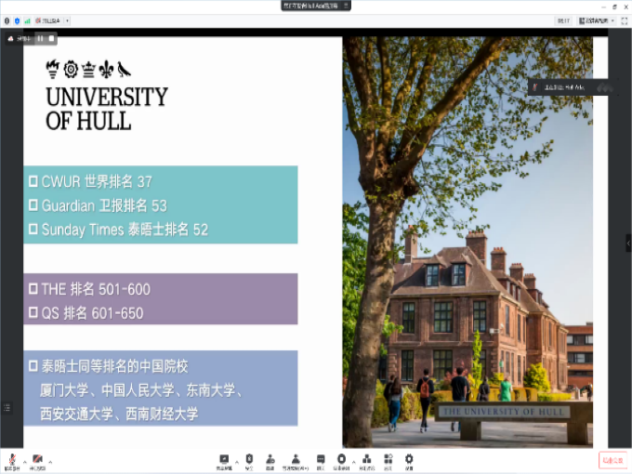The image size is (632, 474).
Task: Click the record meeting icon
Action: 342,459
